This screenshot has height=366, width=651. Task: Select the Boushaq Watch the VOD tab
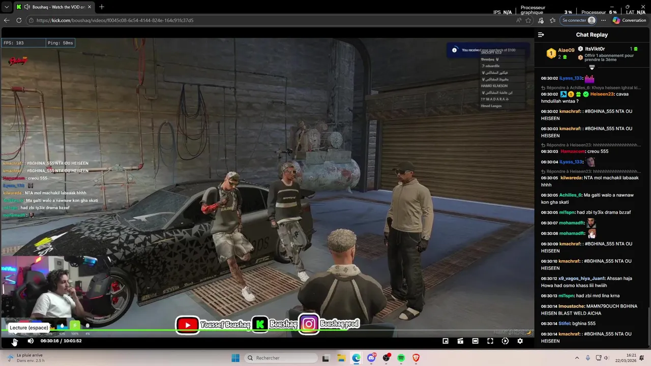coord(54,7)
